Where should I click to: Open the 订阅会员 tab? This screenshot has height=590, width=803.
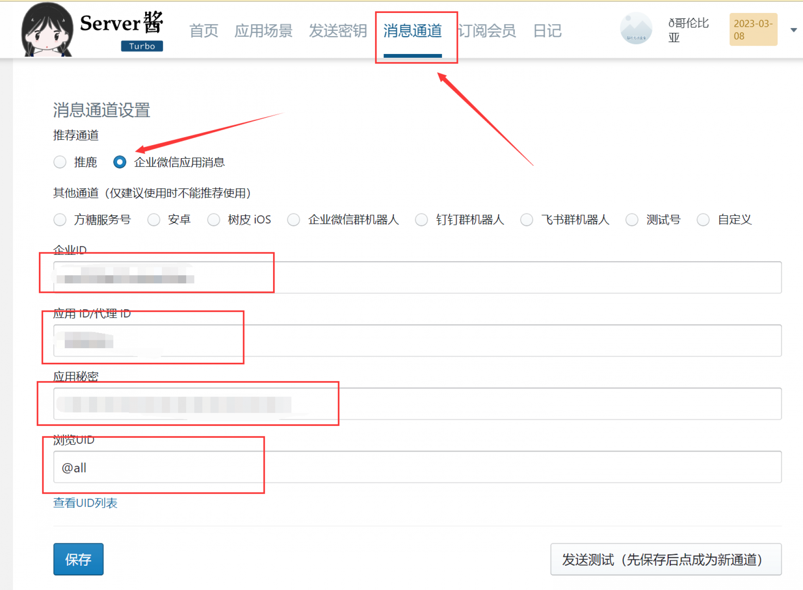pos(487,31)
